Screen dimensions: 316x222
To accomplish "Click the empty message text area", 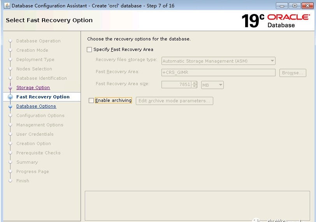I will click(197, 206).
